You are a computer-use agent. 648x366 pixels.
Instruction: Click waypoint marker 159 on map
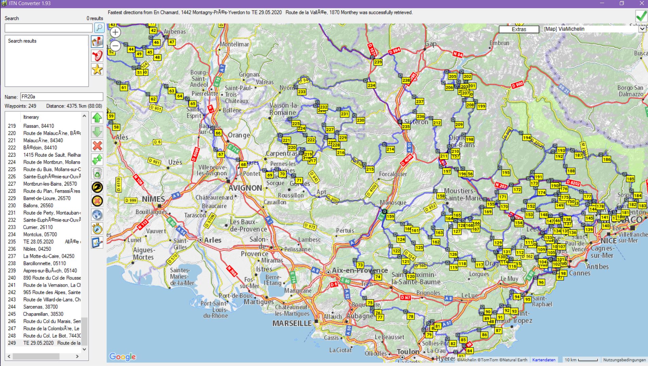point(390,217)
